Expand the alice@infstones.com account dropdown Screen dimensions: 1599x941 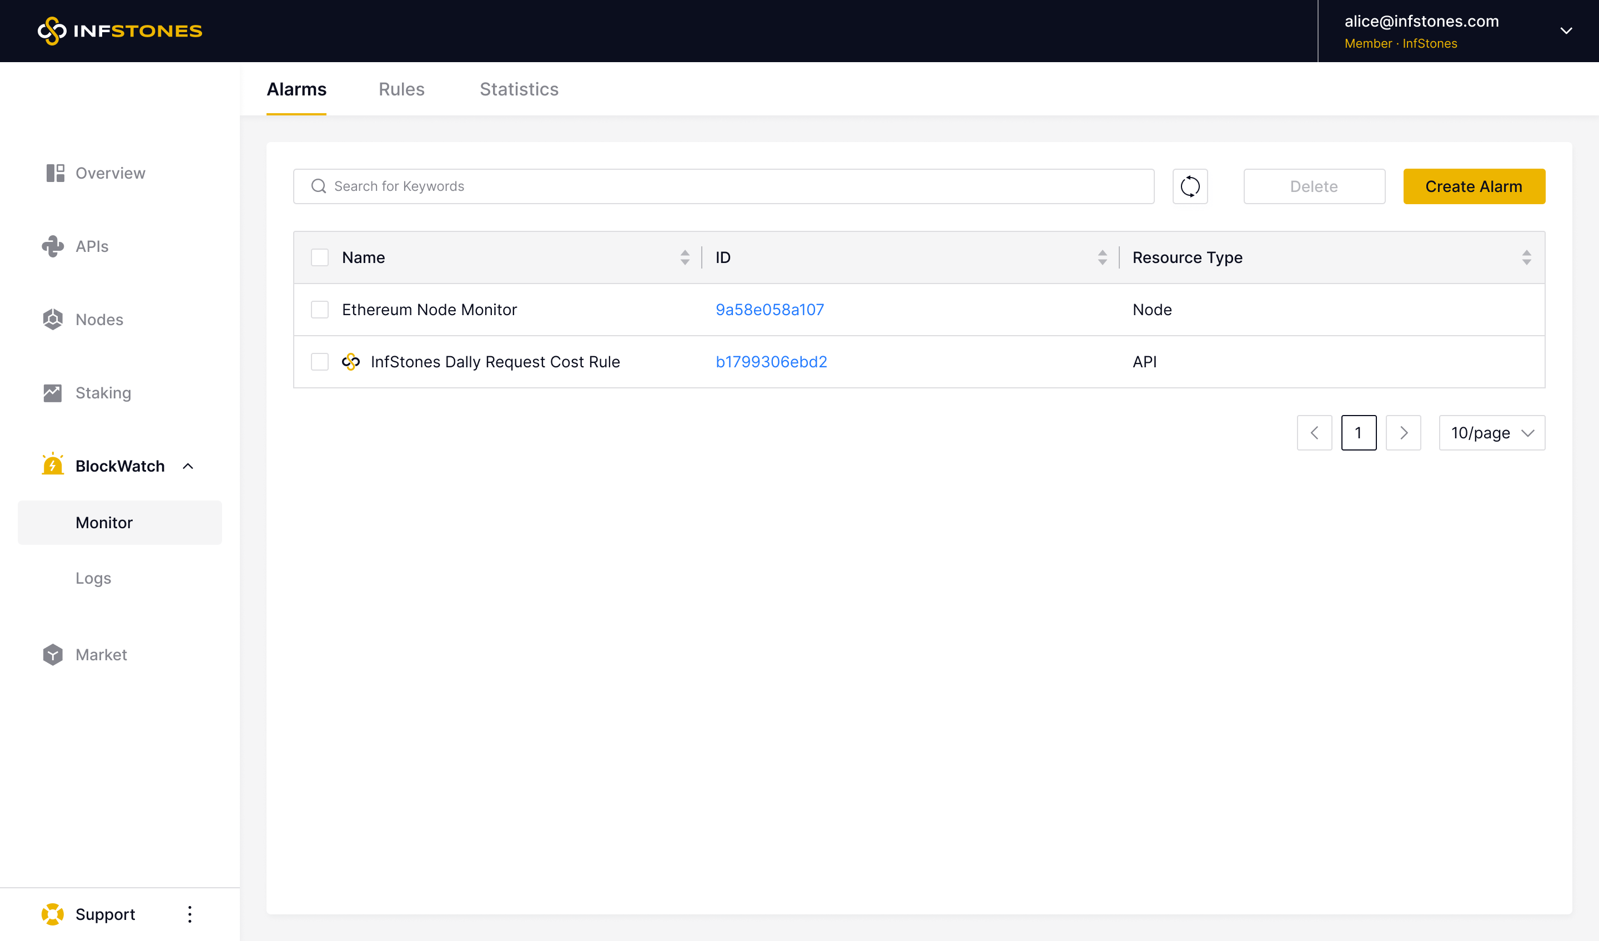coord(1565,31)
